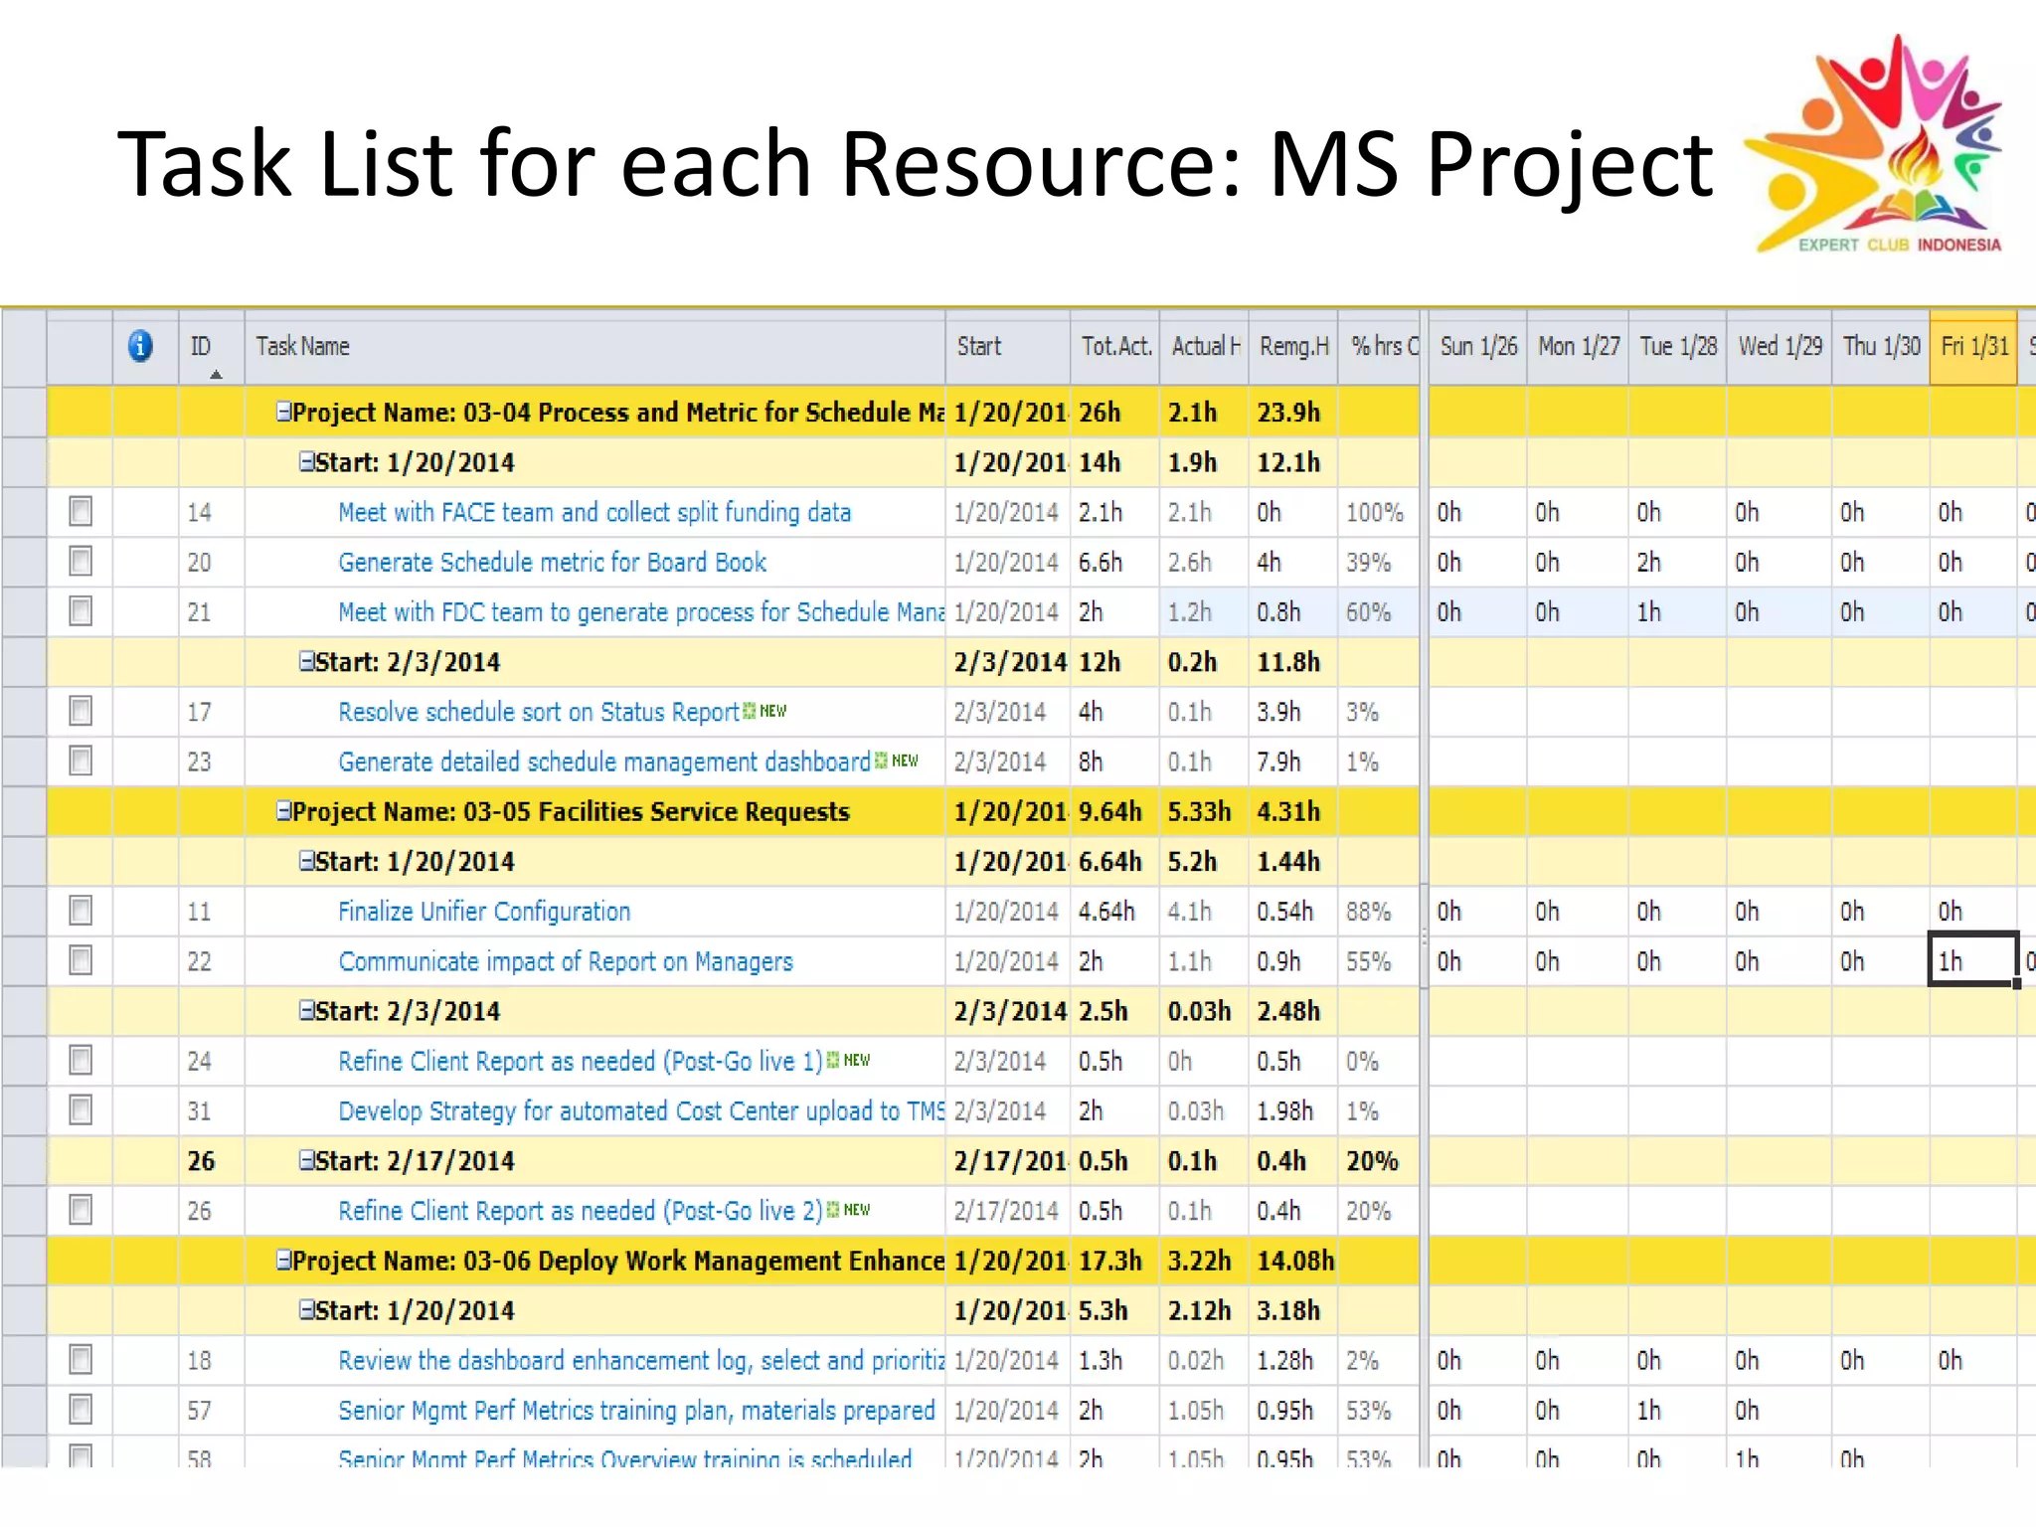Click the % hrs C column header
The width and height of the screenshot is (2036, 1527).
click(1380, 347)
